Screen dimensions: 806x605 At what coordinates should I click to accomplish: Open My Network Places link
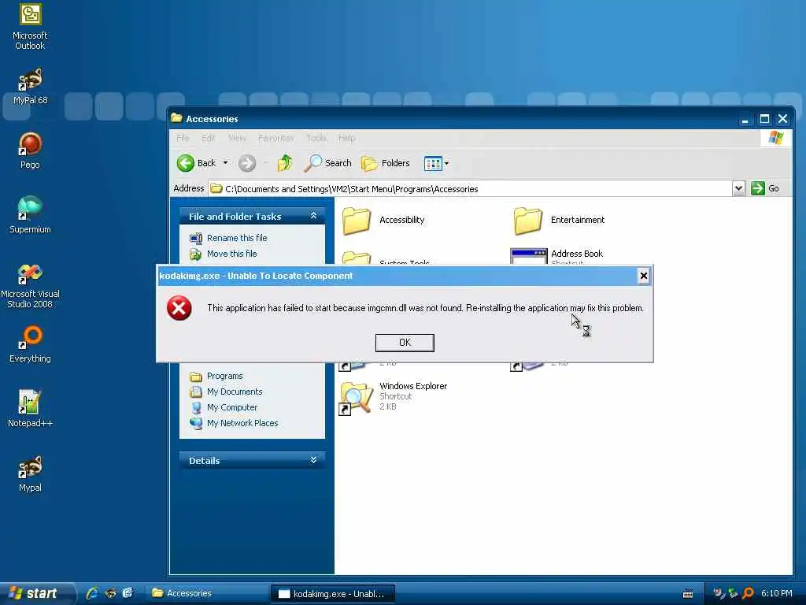coord(242,423)
